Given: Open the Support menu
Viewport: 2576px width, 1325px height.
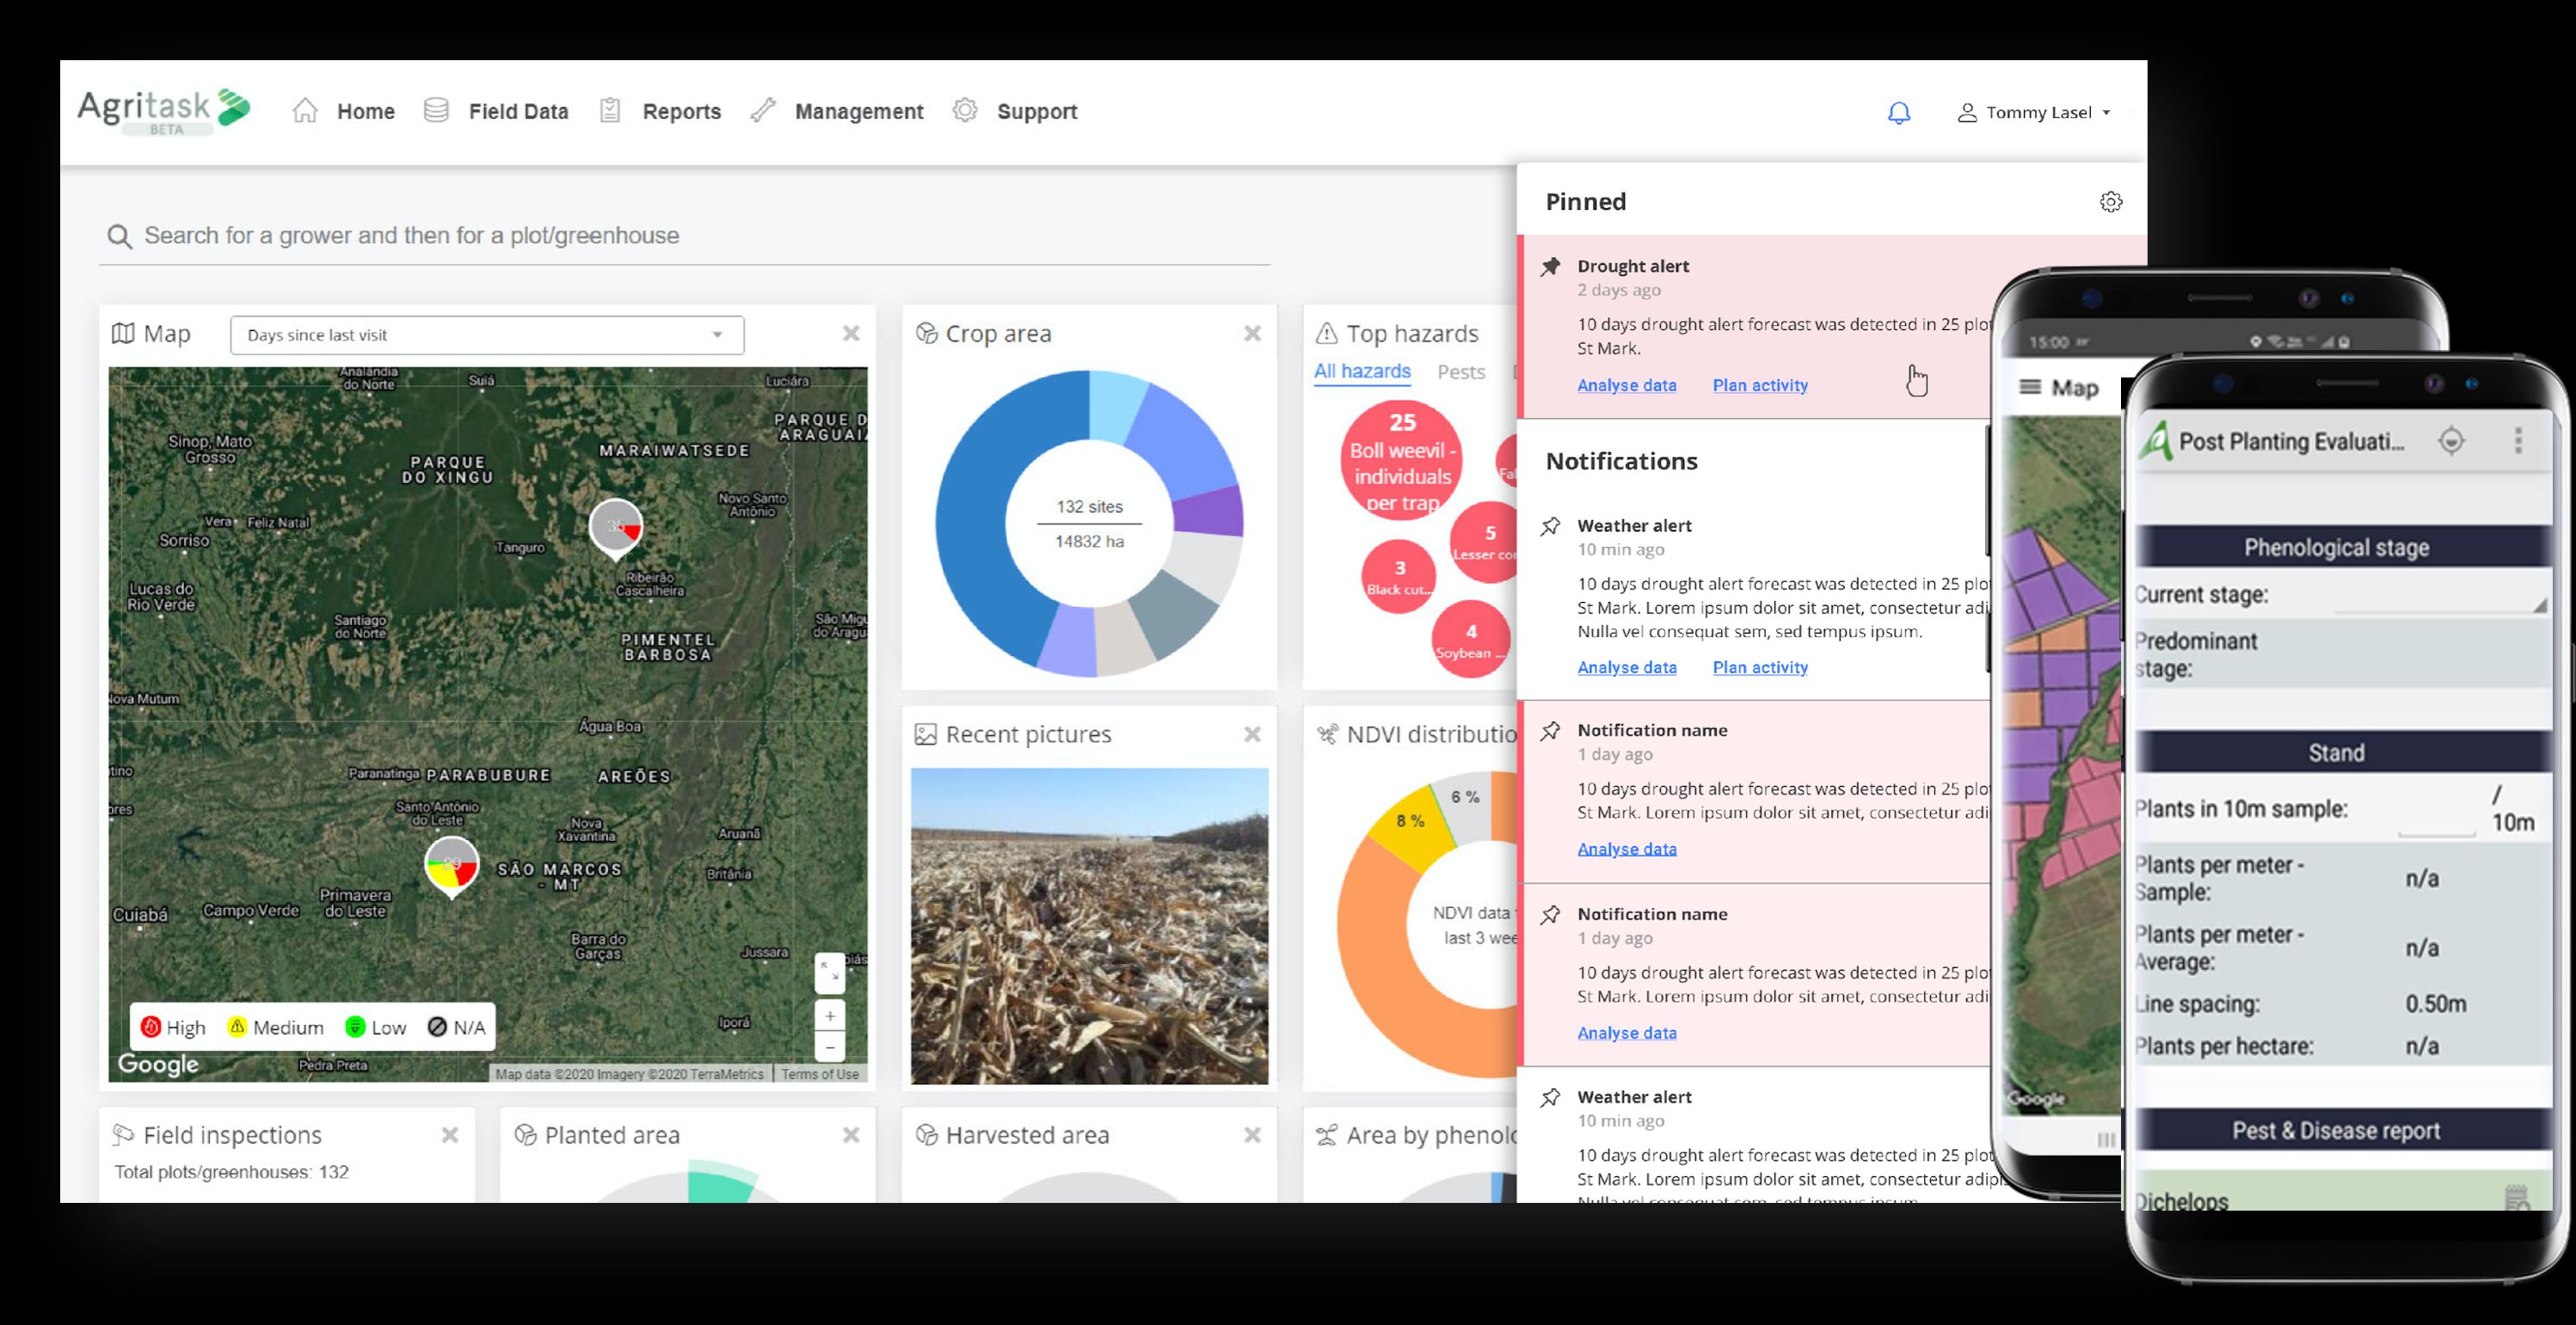Looking at the screenshot, I should [1015, 111].
